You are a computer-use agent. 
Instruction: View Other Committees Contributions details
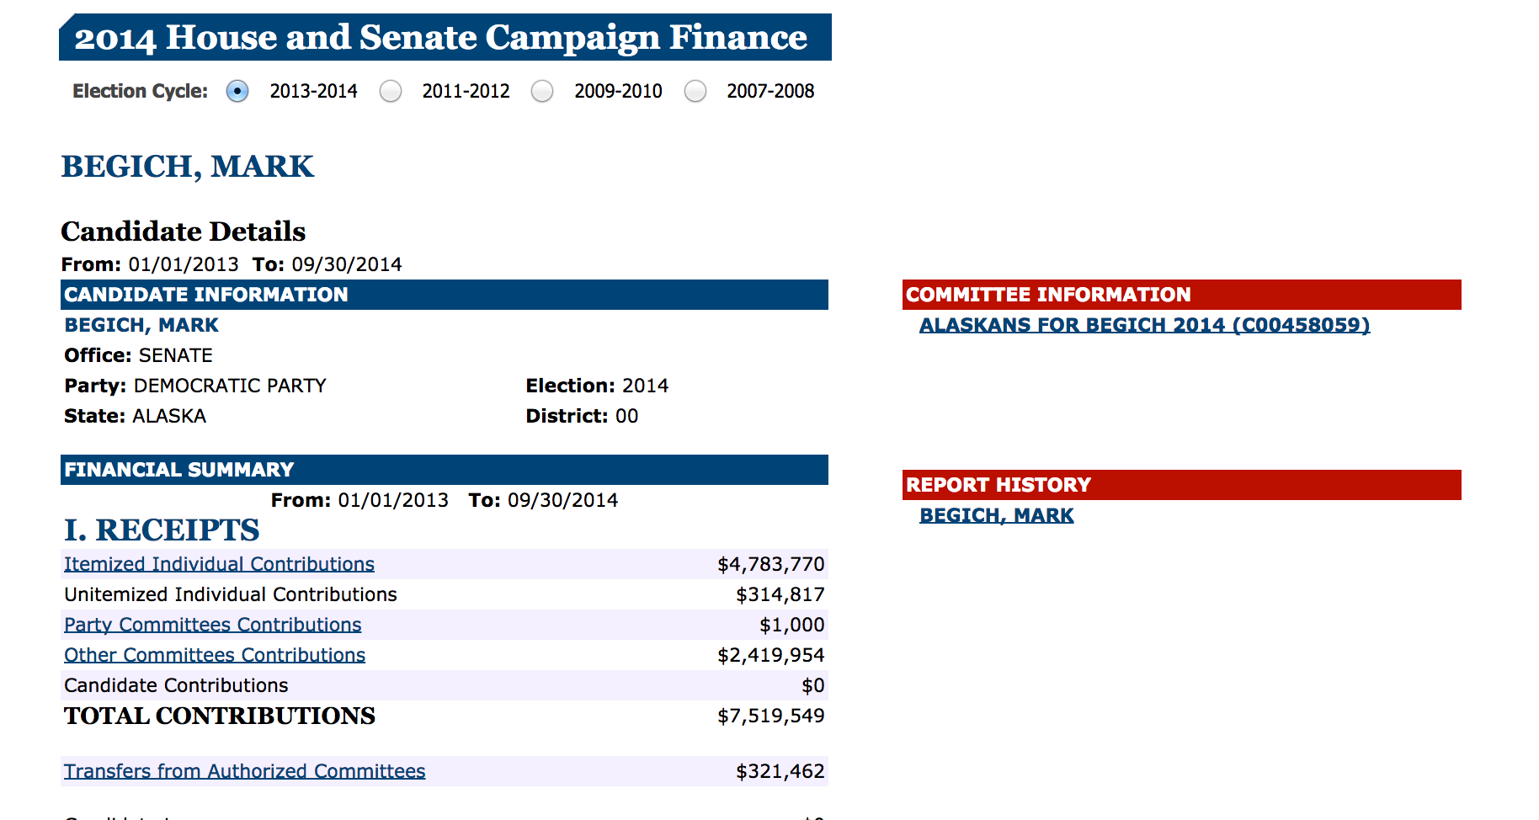tap(215, 655)
